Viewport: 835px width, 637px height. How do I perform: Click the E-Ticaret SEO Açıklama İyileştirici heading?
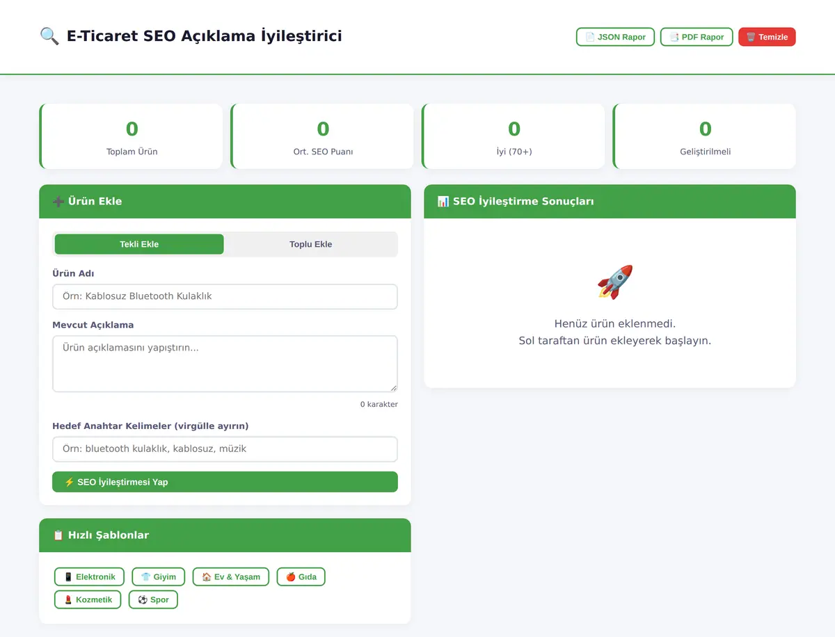pos(205,36)
